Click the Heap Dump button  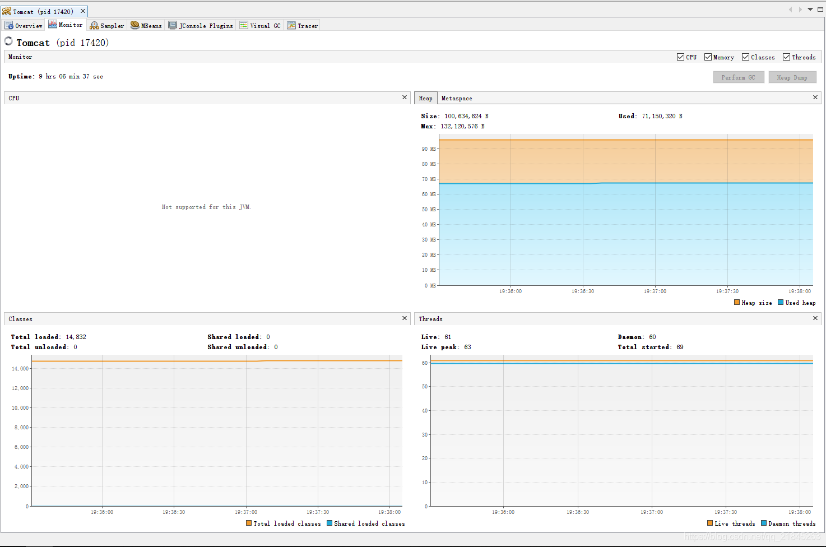pyautogui.click(x=792, y=77)
